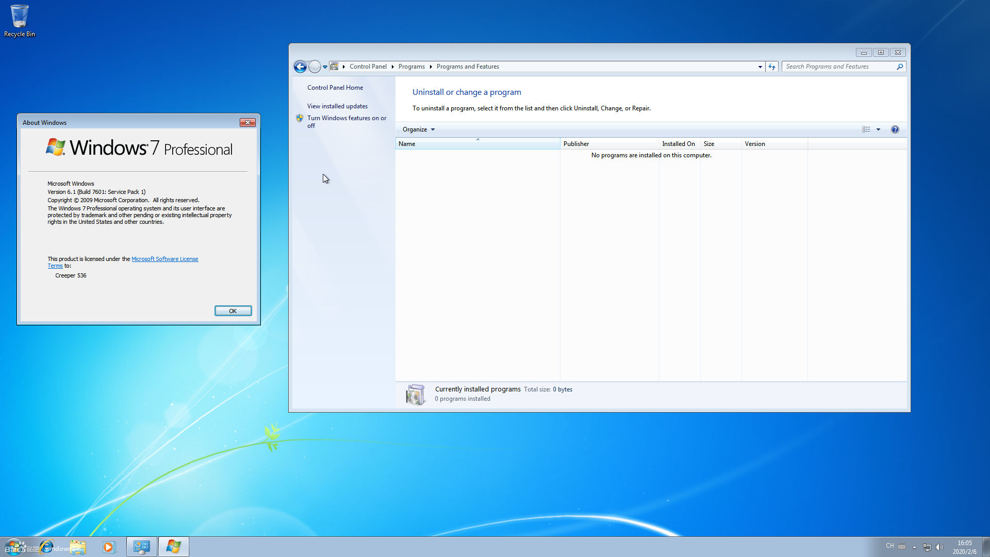Launch Internet Explorer from the taskbar
This screenshot has height=557, width=990.
click(x=46, y=547)
